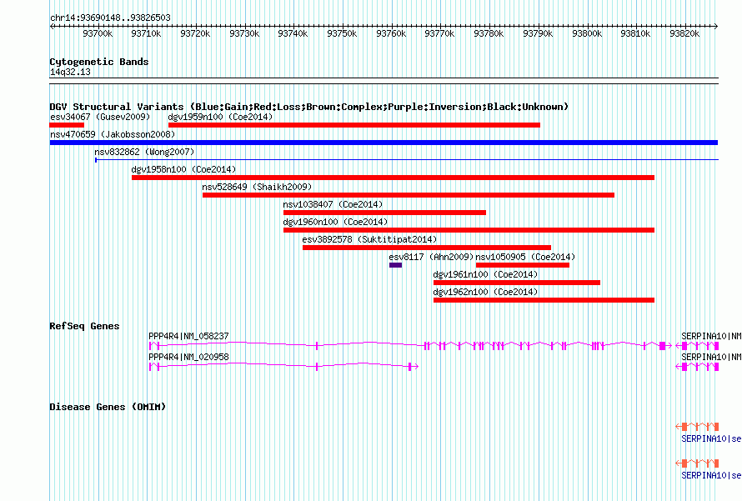Click the 14q32.13 band label

(70, 72)
